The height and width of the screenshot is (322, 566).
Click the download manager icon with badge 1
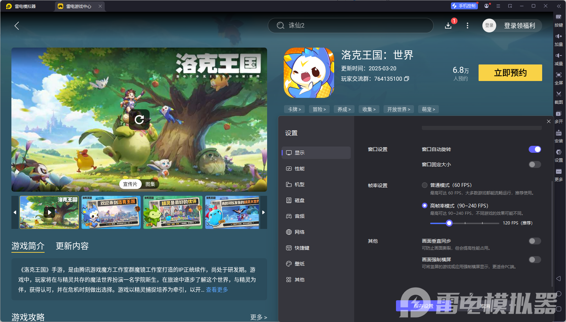(448, 26)
